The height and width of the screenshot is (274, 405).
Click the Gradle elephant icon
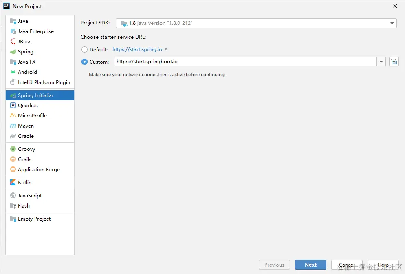click(13, 136)
